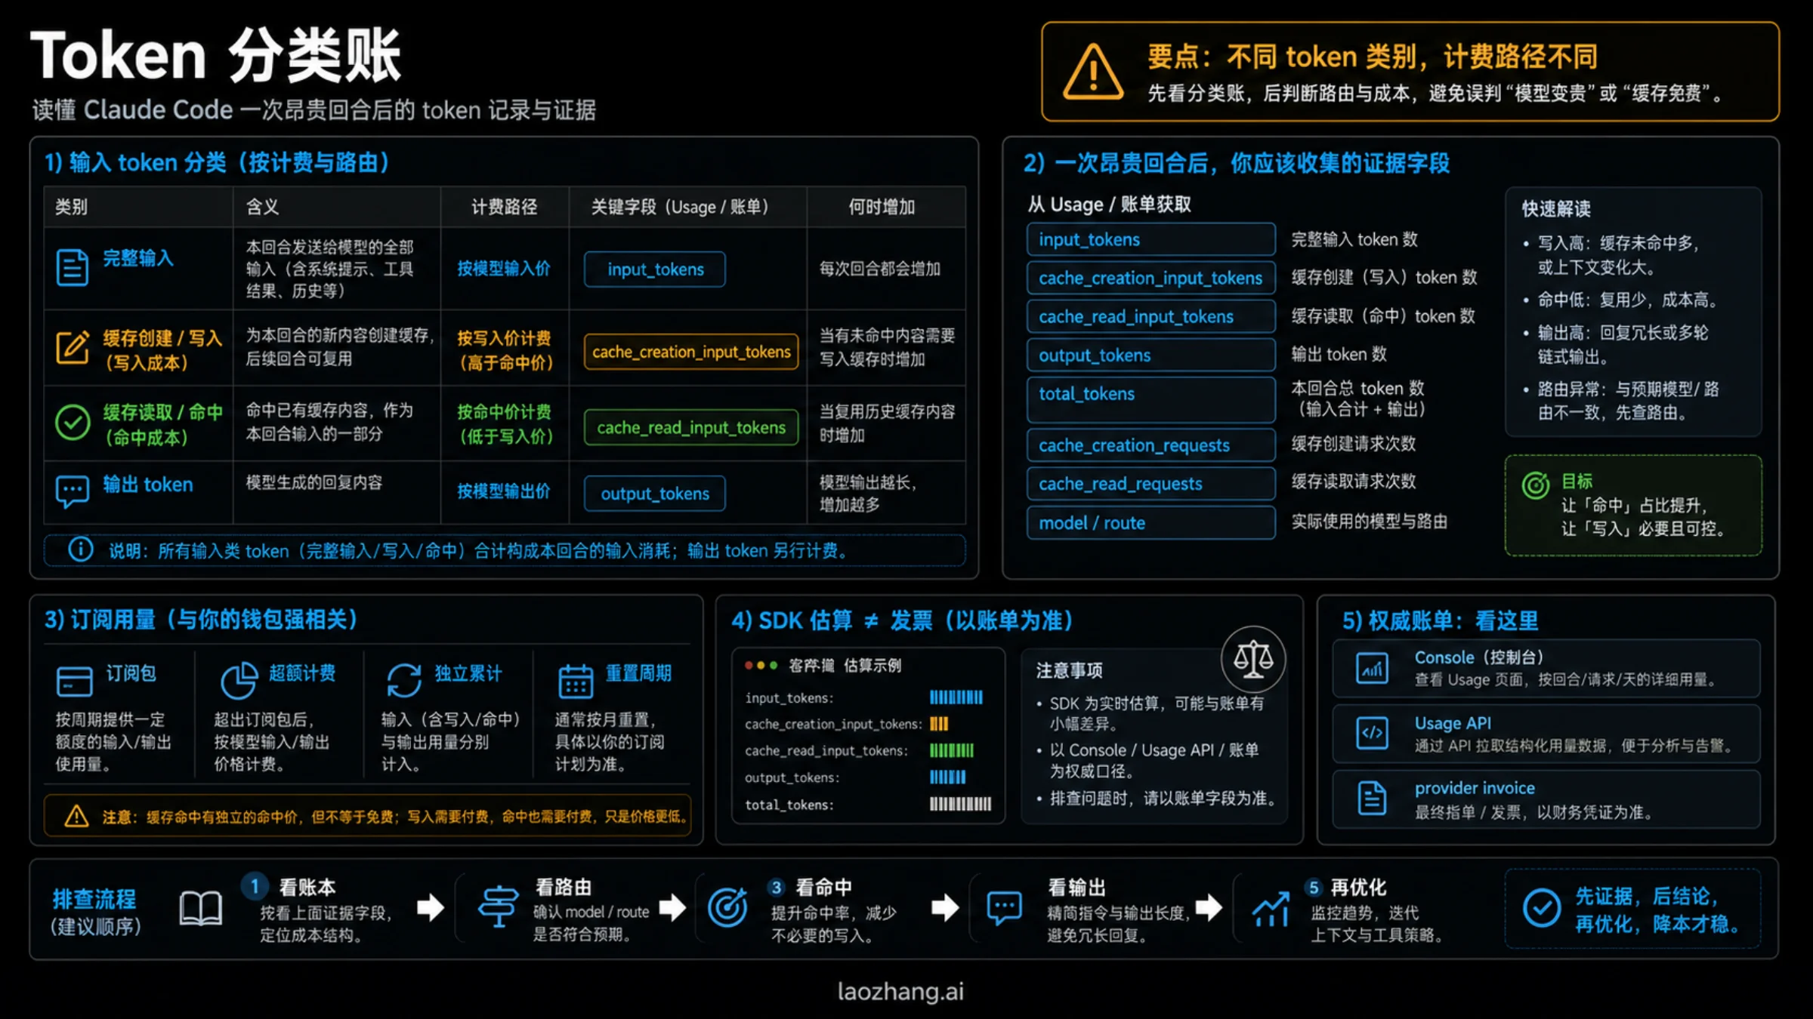Click the white total_tokens bar in 估算示例
This screenshot has width=1813, height=1019.
961,804
